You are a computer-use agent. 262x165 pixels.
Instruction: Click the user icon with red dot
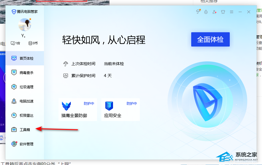point(214,12)
